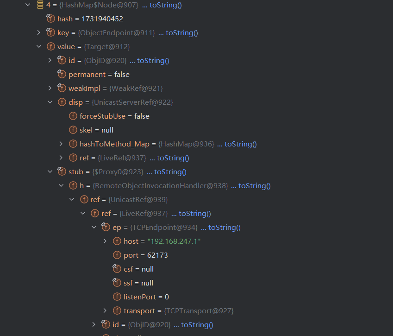Expand the weakImpl WeakRef@921 node
Image resolution: width=393 pixels, height=336 pixels.
(50, 88)
